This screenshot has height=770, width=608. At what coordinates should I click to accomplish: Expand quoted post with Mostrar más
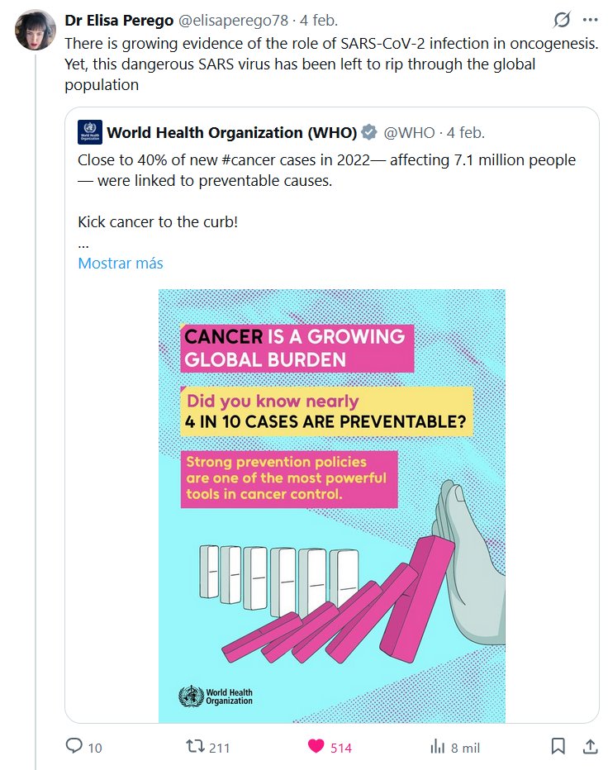click(x=121, y=264)
